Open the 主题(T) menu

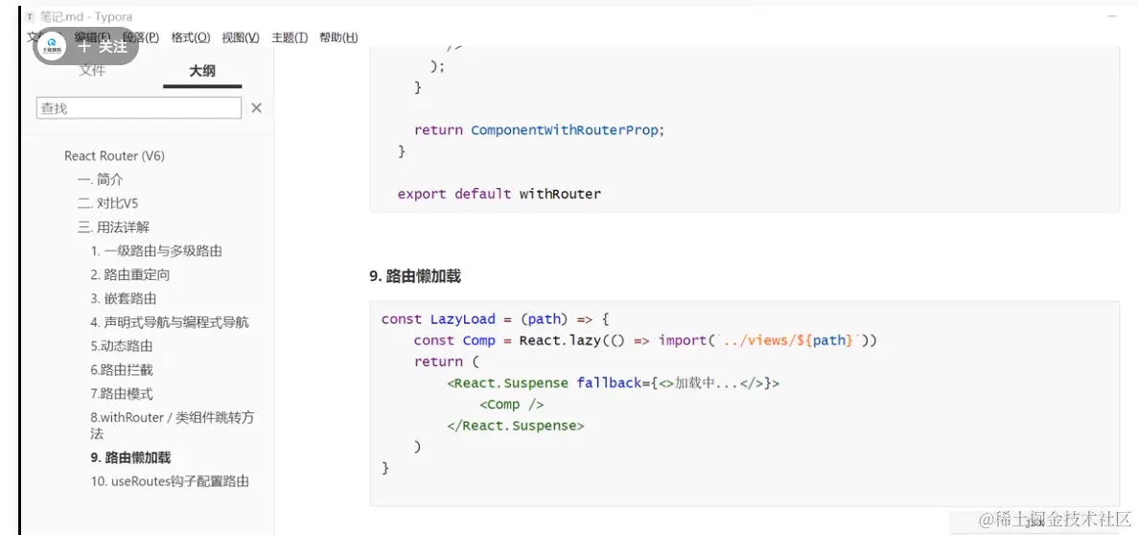[x=290, y=37]
